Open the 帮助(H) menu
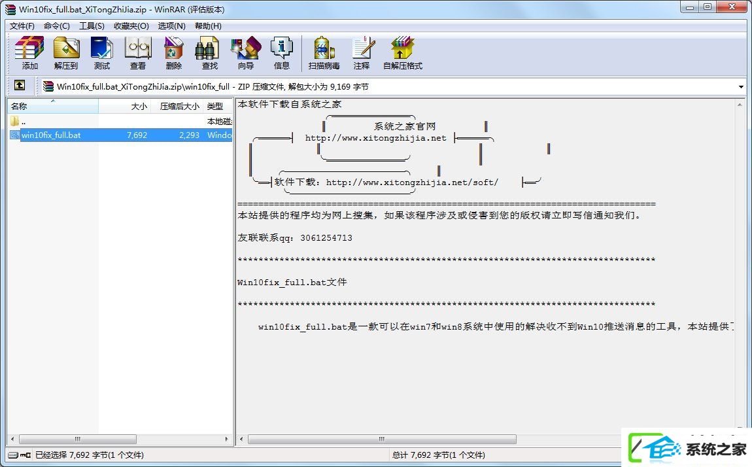Screen dimensions: 752x467 [x=208, y=26]
